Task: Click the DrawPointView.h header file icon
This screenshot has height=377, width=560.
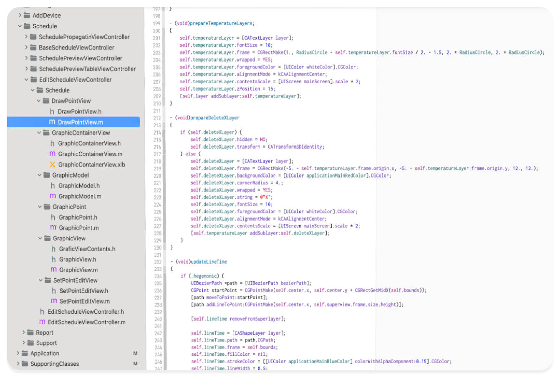Action: tap(52, 112)
